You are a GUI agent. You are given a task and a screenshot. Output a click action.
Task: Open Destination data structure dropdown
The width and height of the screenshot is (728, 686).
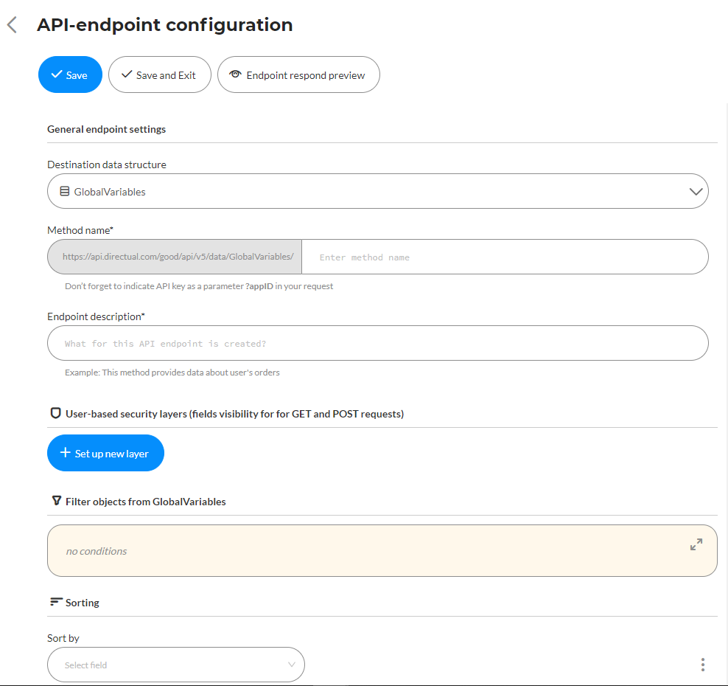tap(377, 191)
